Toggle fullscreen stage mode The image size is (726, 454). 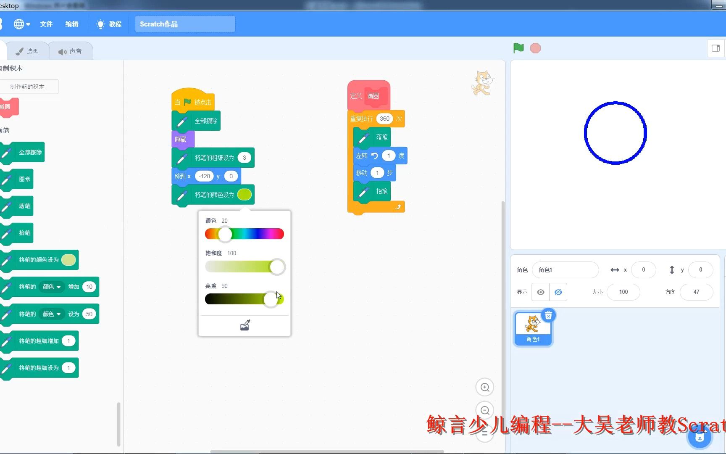[715, 48]
